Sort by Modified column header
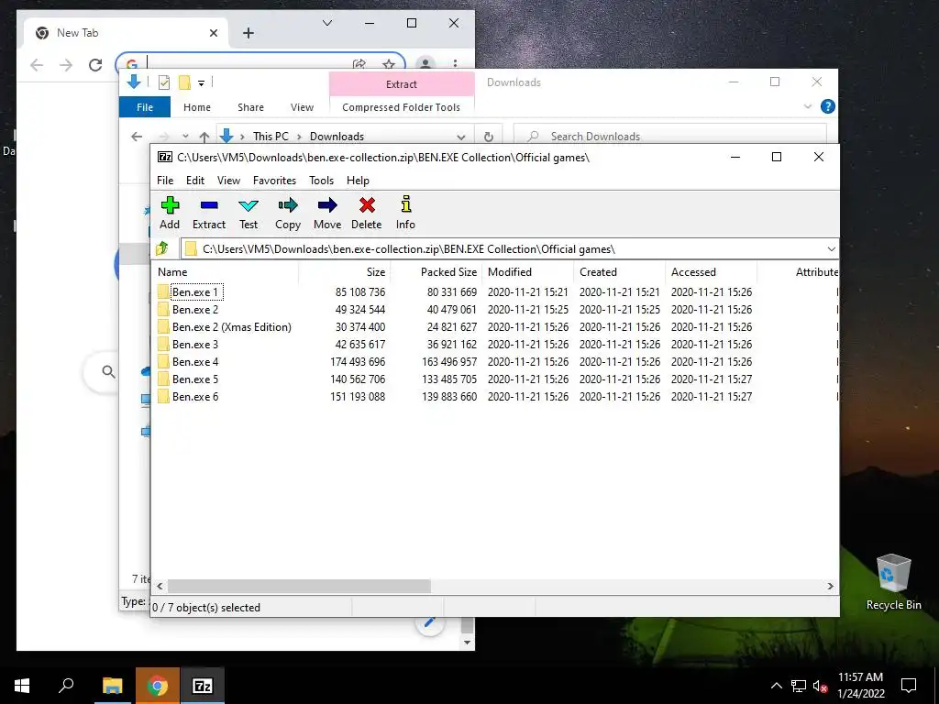Viewport: 939px width, 704px height. [527, 271]
